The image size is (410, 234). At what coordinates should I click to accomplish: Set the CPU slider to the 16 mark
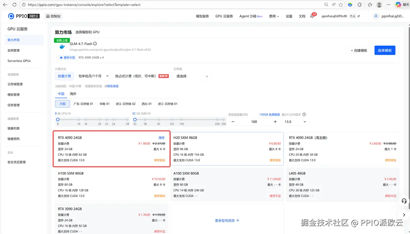(x=86, y=119)
